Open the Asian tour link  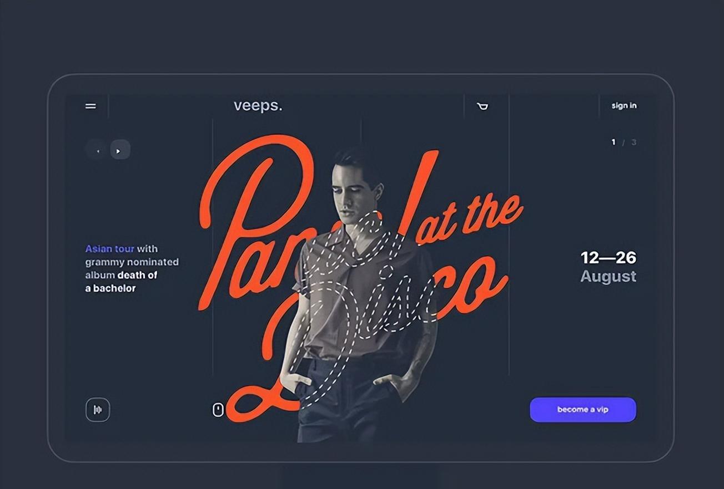tap(110, 249)
